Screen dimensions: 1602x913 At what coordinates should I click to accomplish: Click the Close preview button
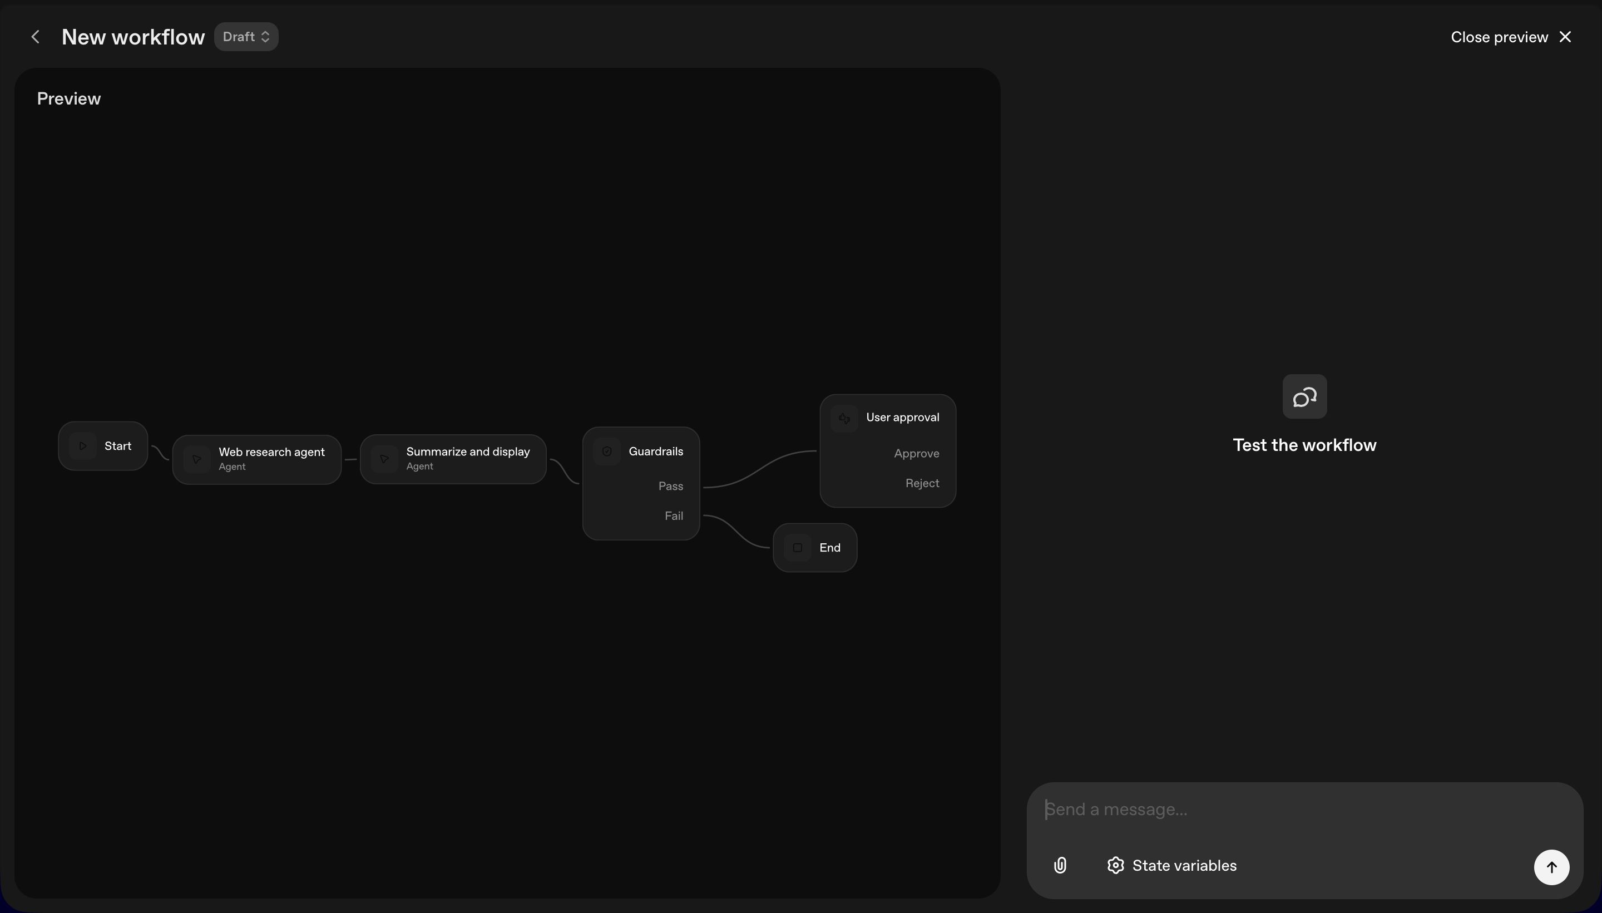coord(1499,37)
